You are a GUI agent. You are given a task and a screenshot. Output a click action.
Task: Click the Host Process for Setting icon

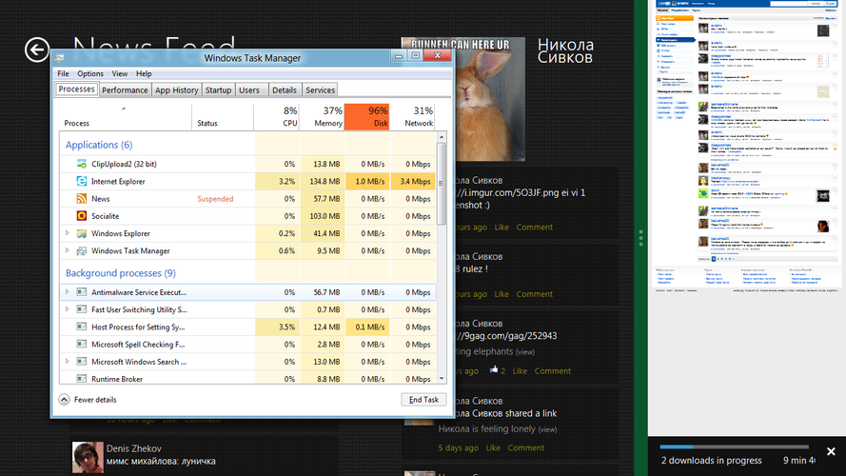(x=82, y=327)
